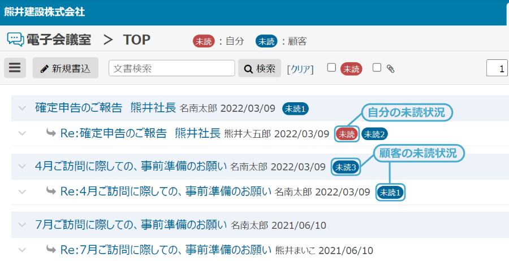Click the 未読2 badge on the Re:確定申告 reply
The height and width of the screenshot is (261, 509).
(x=374, y=134)
